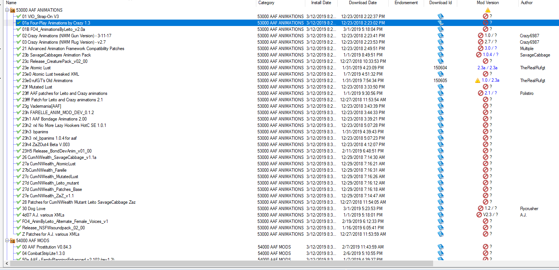Click the yellow warning icon on 53000 AAF ANIMATIONS category row

(488, 10)
